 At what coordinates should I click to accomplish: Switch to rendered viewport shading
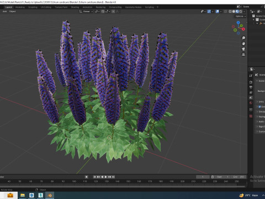[241, 12]
